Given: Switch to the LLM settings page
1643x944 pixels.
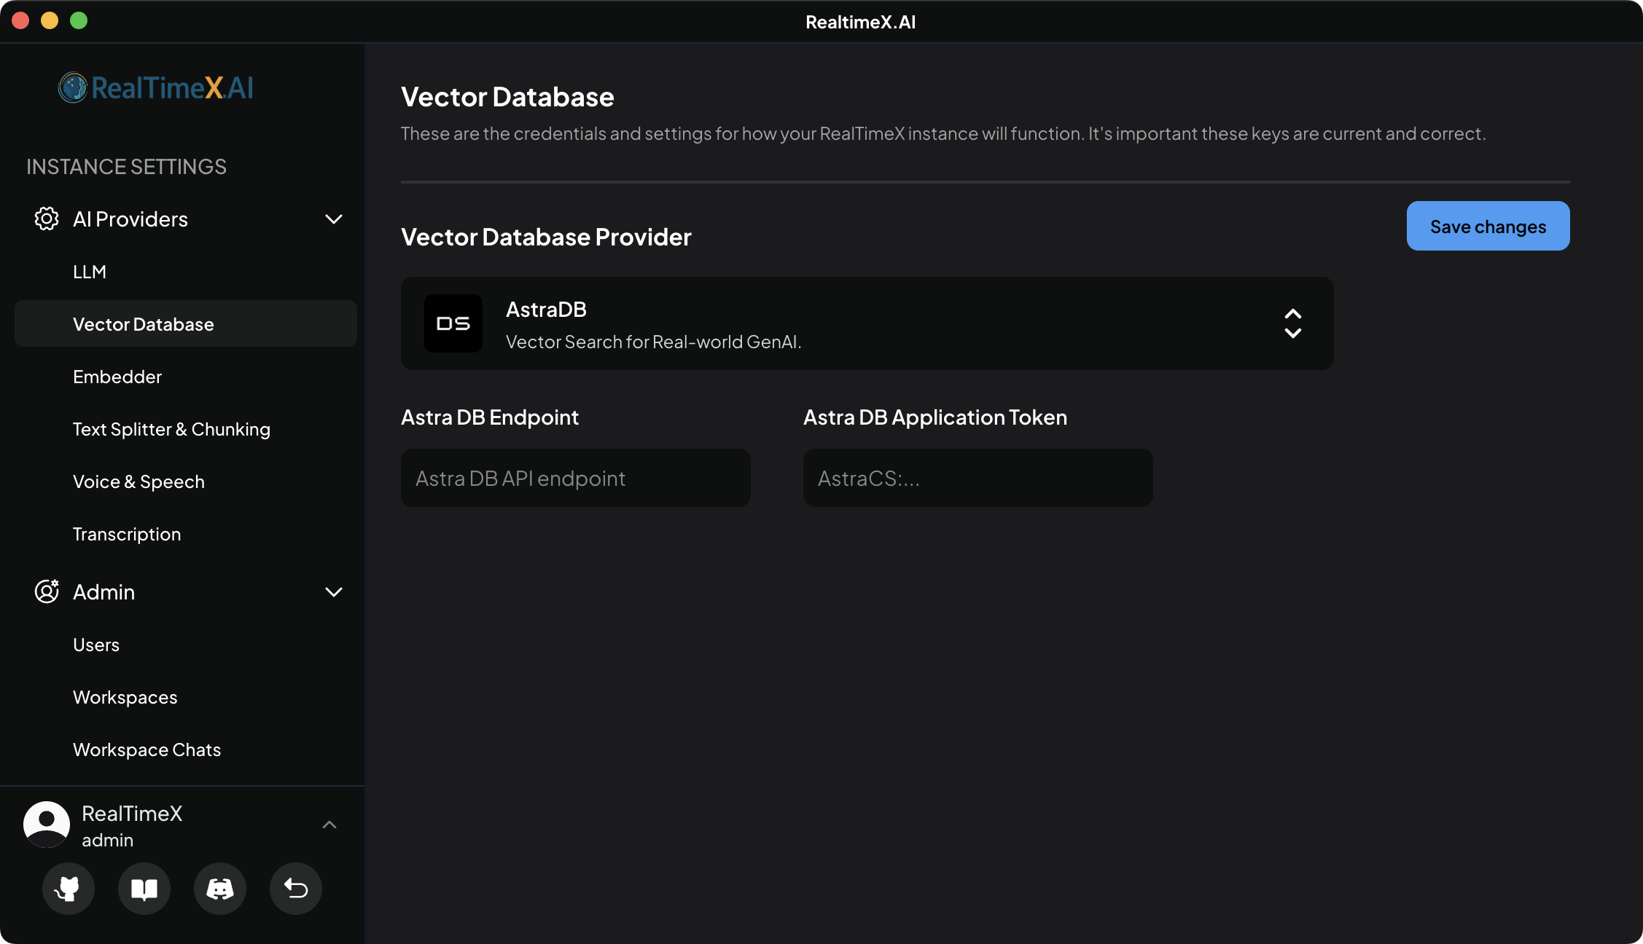Looking at the screenshot, I should (x=90, y=272).
